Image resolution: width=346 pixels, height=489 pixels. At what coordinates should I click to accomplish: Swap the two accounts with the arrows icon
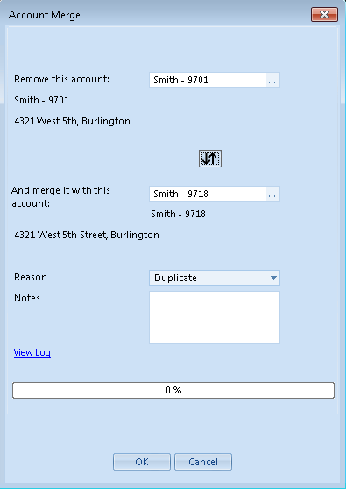coord(210,159)
